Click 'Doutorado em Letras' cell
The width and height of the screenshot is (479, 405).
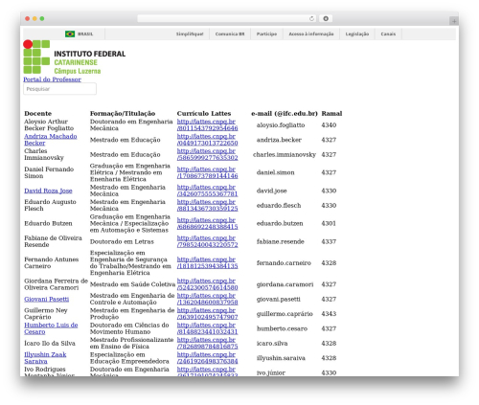122,241
